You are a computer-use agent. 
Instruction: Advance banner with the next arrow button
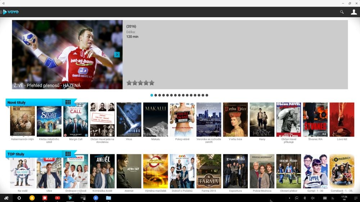coord(117,55)
